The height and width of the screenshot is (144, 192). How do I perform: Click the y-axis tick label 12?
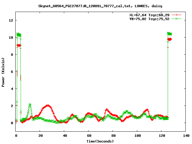11,20
